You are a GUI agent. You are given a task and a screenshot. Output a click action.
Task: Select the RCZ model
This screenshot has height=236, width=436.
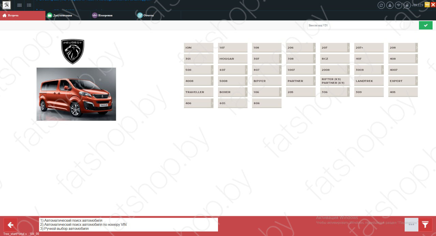[335, 59]
